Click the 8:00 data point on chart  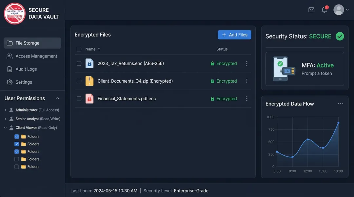click(x=292, y=157)
